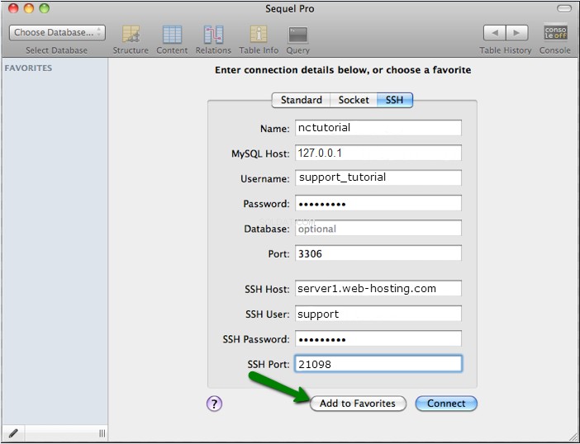The height and width of the screenshot is (444, 580).
Task: Open the Relations view
Action: [213, 40]
